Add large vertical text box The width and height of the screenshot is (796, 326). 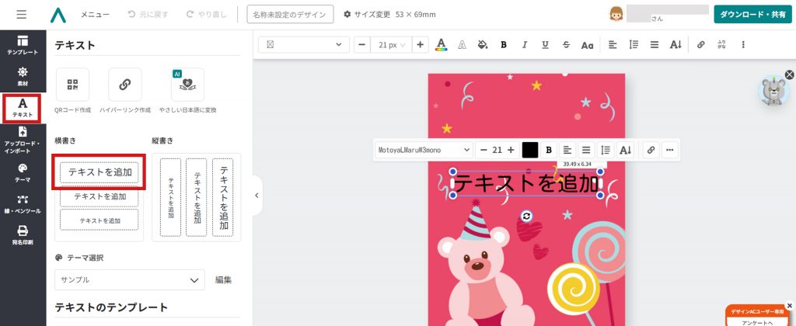[x=223, y=197]
